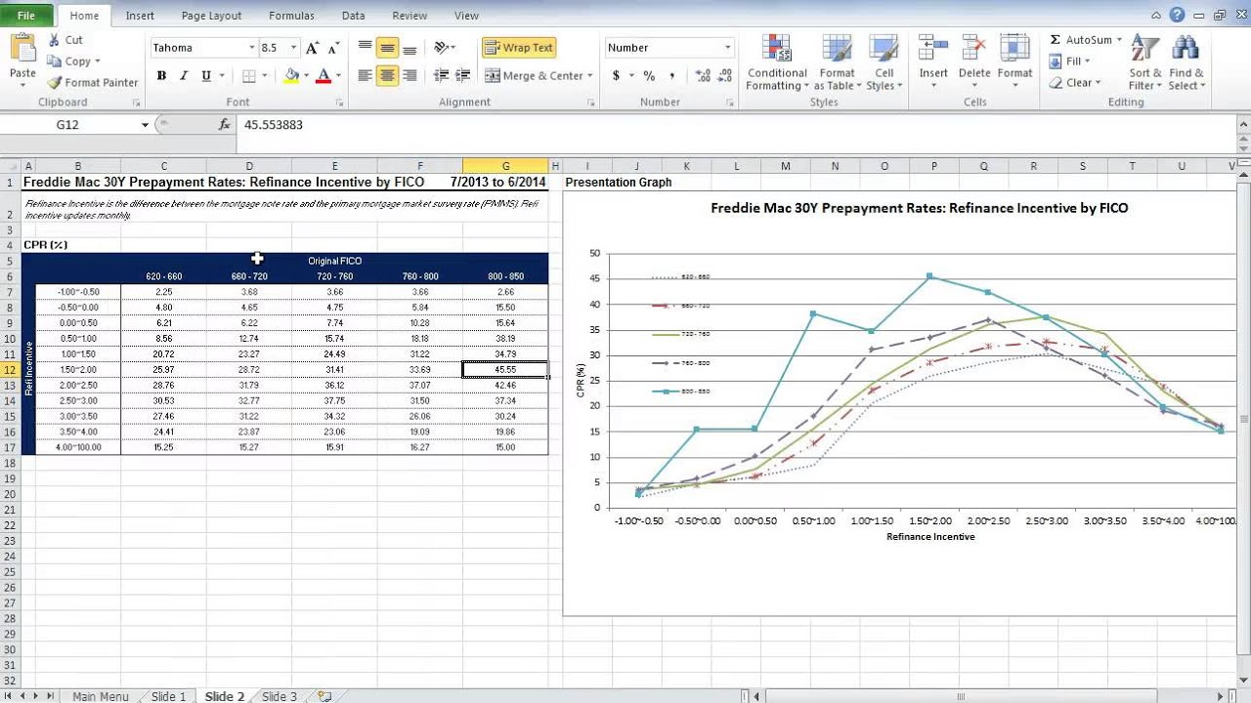
Task: Bottom align cell text
Action: [x=410, y=48]
